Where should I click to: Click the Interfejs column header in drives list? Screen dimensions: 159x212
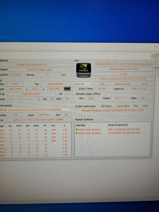pyautogui.click(x=80, y=125)
